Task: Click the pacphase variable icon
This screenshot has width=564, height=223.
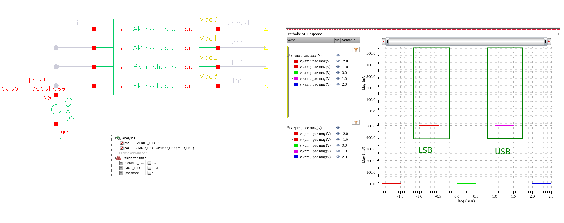Action: pyautogui.click(x=121, y=173)
